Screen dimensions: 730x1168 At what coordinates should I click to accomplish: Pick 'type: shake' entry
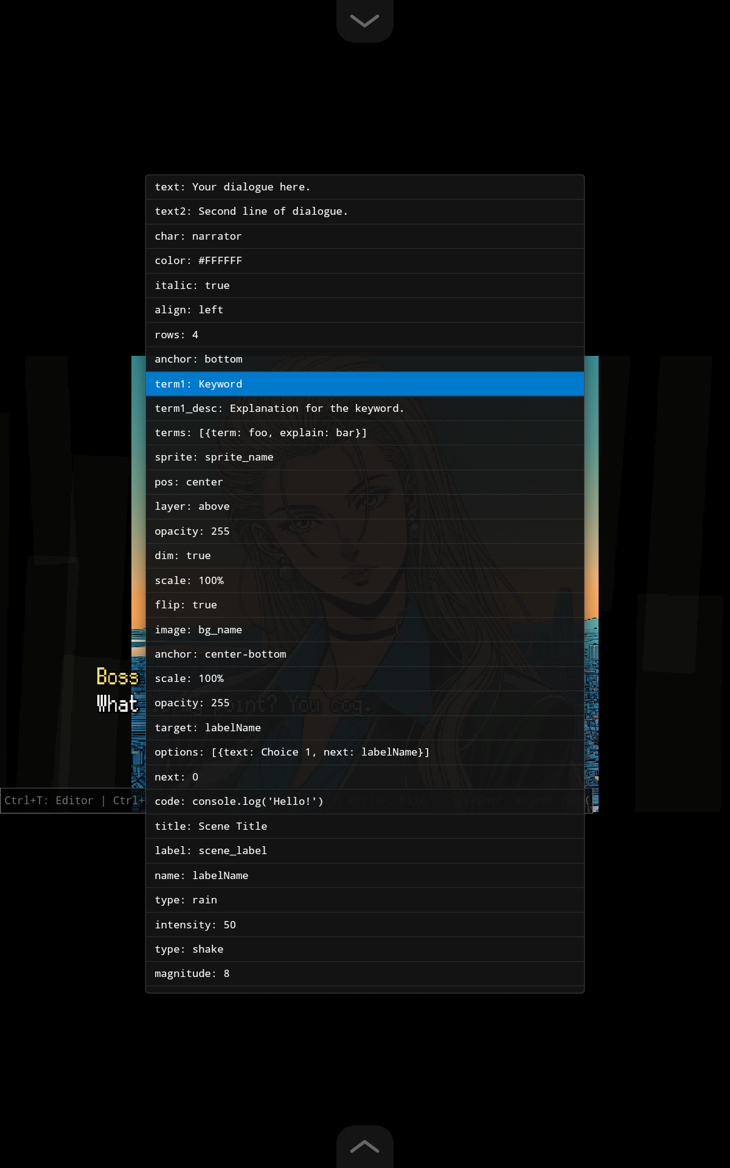(x=365, y=949)
